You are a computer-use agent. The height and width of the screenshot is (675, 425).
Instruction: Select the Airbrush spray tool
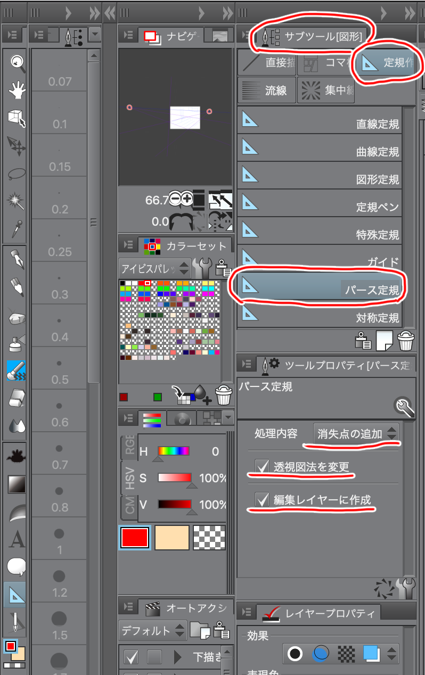[x=17, y=344]
